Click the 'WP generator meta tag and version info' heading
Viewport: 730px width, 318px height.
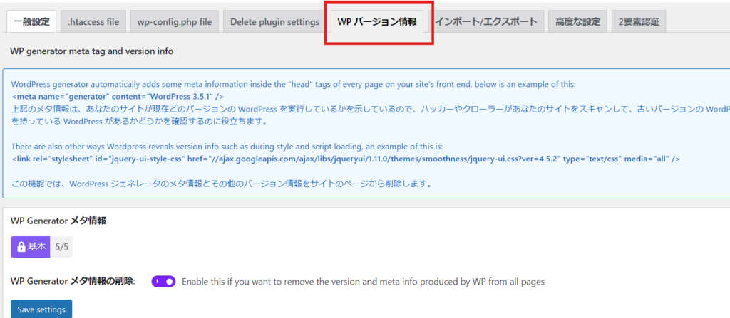coord(91,51)
